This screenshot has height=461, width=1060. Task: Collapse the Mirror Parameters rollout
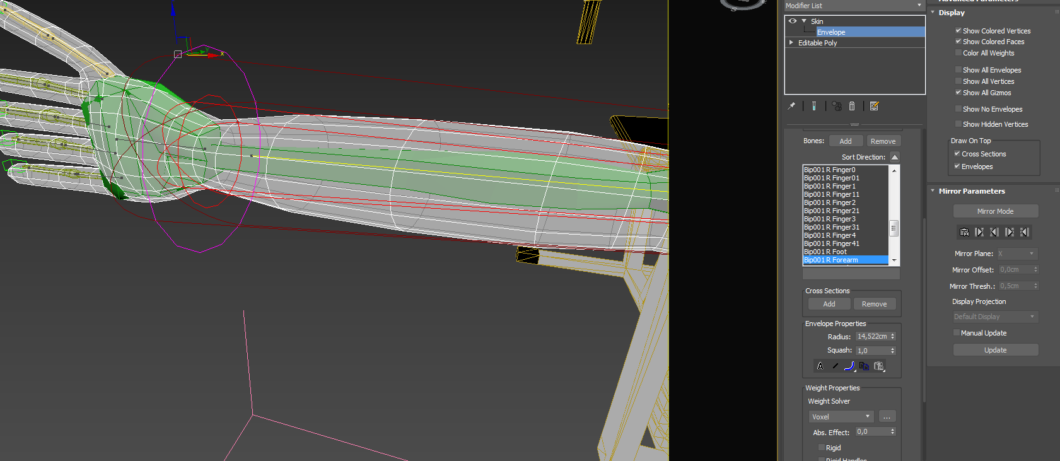[933, 190]
